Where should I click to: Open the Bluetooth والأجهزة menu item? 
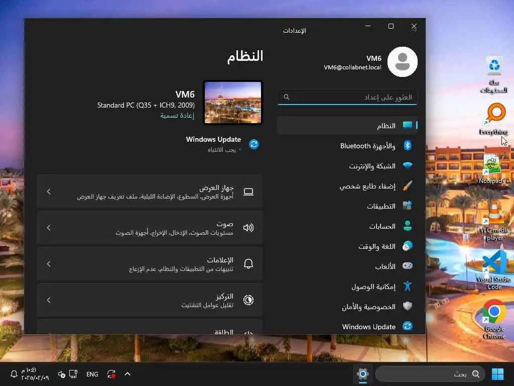tap(347, 145)
